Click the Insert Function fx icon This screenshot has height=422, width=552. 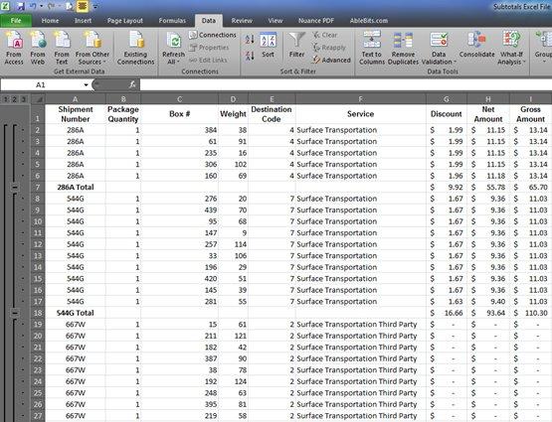tap(132, 84)
